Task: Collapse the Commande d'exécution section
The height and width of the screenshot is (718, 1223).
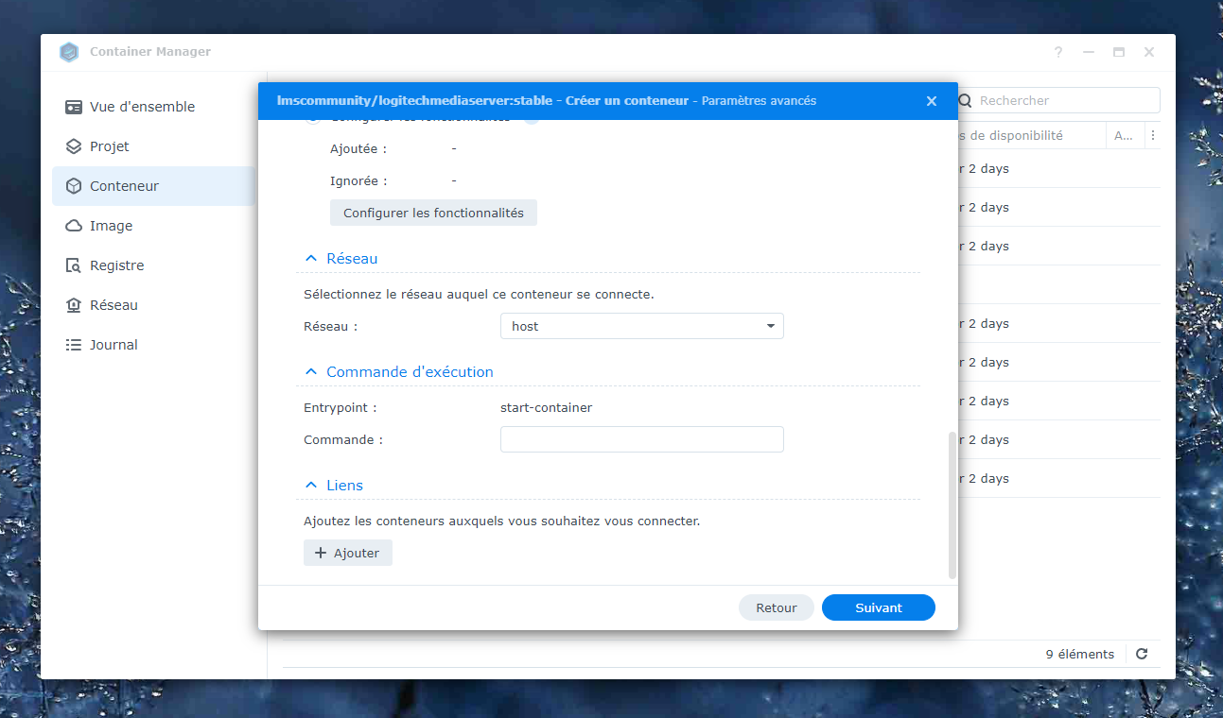Action: point(310,371)
